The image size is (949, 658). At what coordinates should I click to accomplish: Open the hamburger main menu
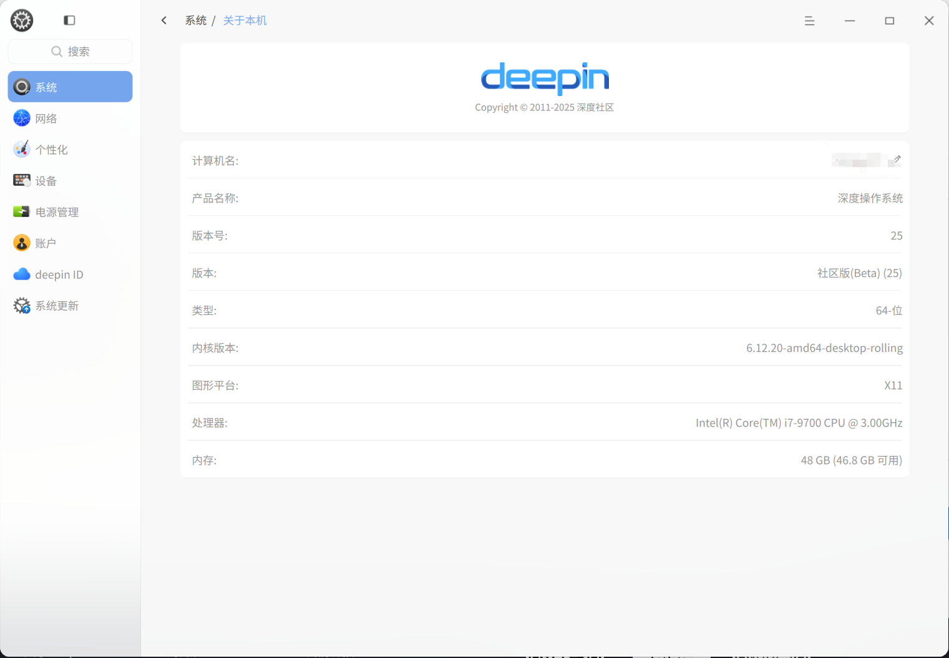pyautogui.click(x=809, y=21)
